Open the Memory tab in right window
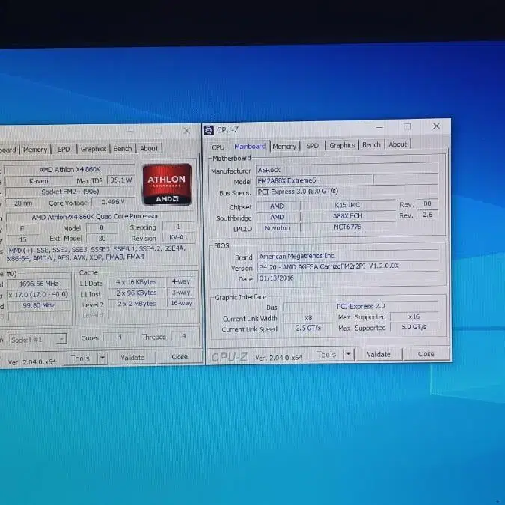This screenshot has height=505, width=505. [x=284, y=146]
